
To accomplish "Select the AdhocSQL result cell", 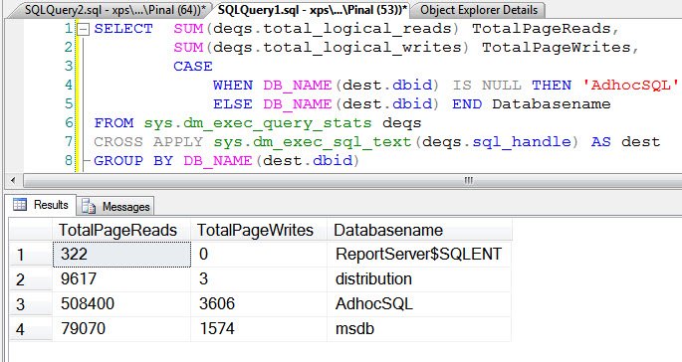I will click(x=419, y=303).
